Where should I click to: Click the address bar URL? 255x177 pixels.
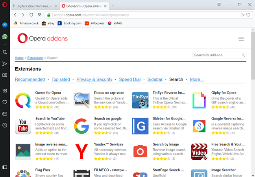click(91, 15)
